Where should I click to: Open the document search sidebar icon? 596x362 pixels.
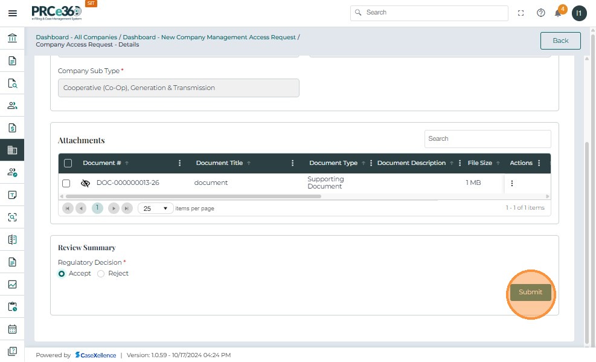[12, 83]
